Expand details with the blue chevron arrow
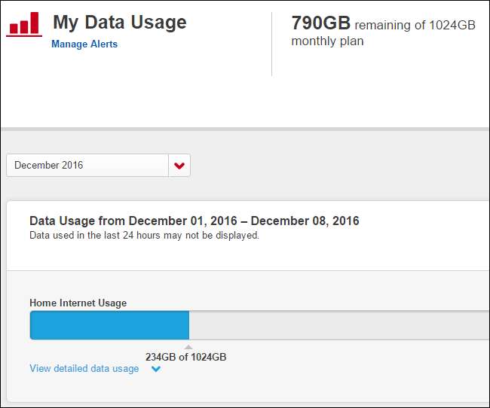Image resolution: width=490 pixels, height=408 pixels. pos(156,369)
